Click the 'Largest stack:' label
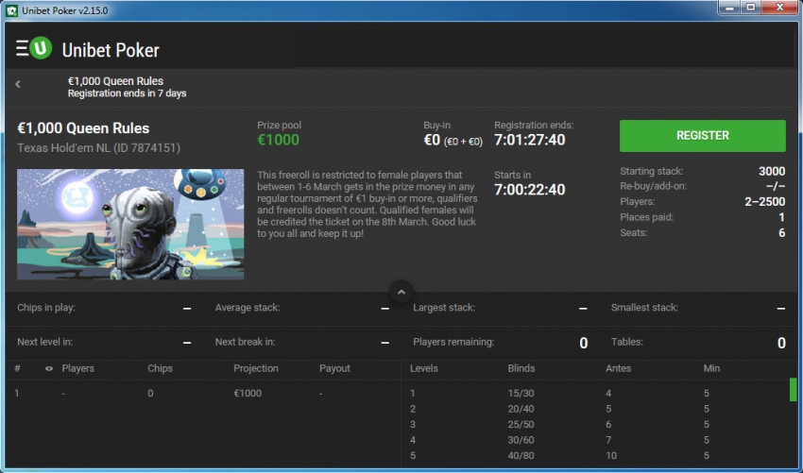Viewport: 803px width, 473px height. pos(444,308)
